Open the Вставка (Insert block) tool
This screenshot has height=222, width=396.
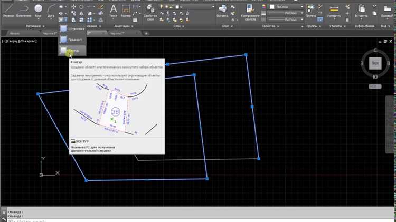tap(222, 11)
